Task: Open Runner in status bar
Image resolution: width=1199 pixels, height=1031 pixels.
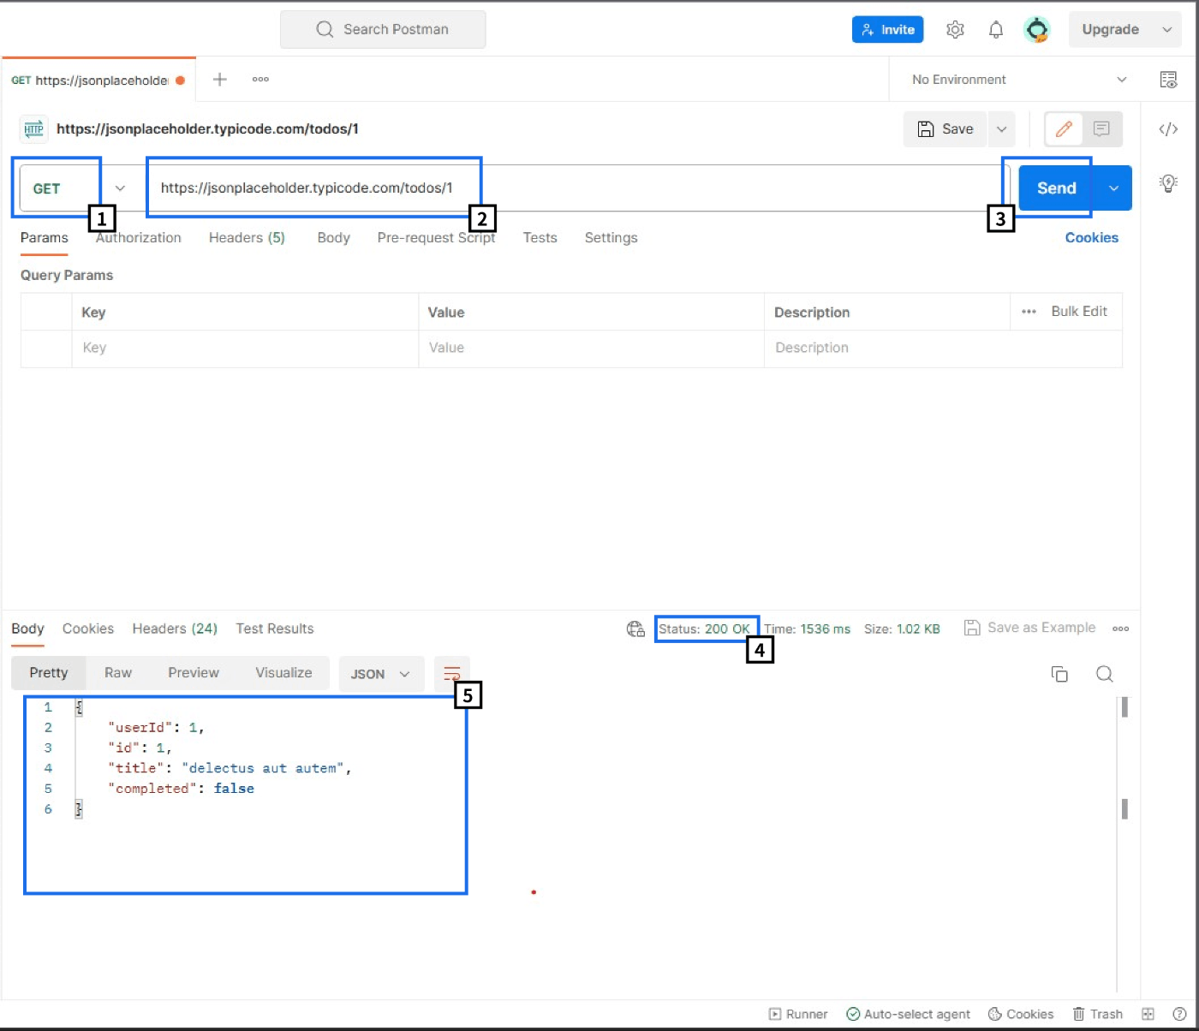Action: pos(798,1014)
